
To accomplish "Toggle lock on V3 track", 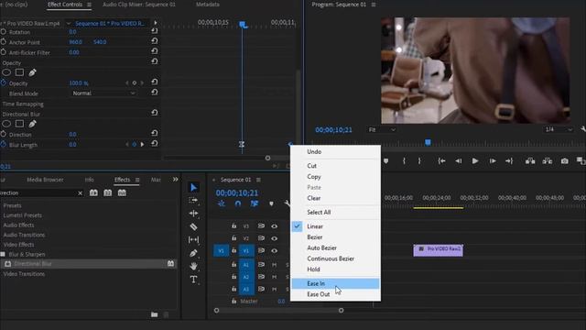I will (x=234, y=226).
